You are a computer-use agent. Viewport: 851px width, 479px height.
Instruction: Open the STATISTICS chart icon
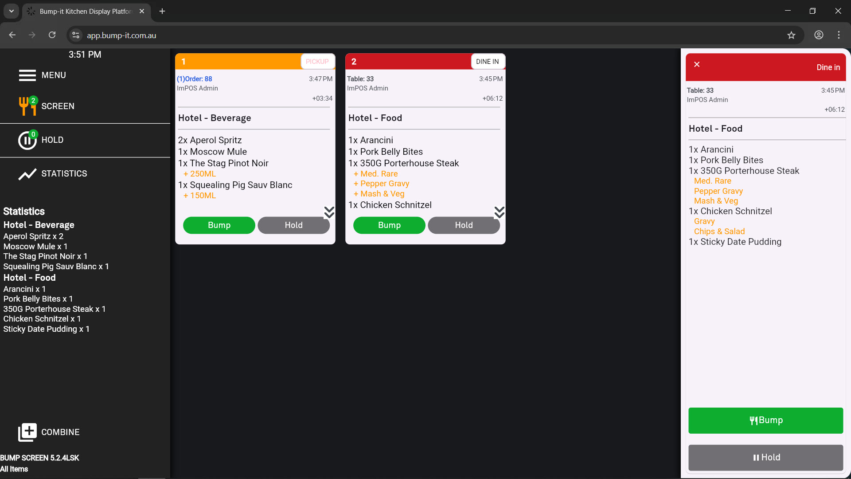27,174
